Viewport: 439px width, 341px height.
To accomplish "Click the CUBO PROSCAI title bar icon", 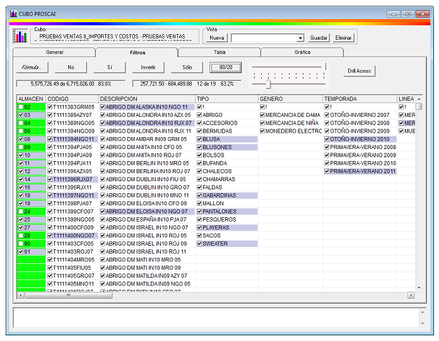I will (13, 13).
